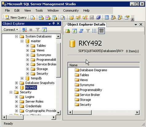Expand the RKY492 database node in tree
146x127 pixels.
16,88
